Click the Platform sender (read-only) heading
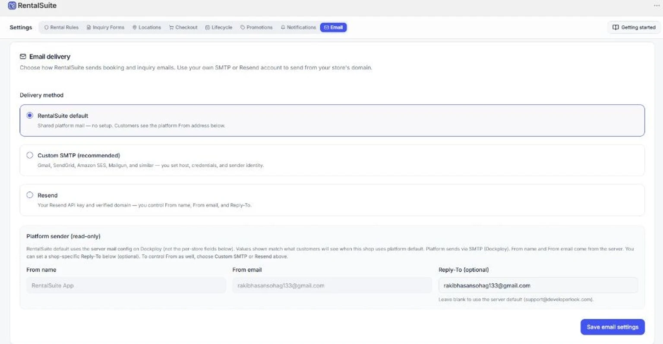663x344 pixels. click(x=63, y=236)
